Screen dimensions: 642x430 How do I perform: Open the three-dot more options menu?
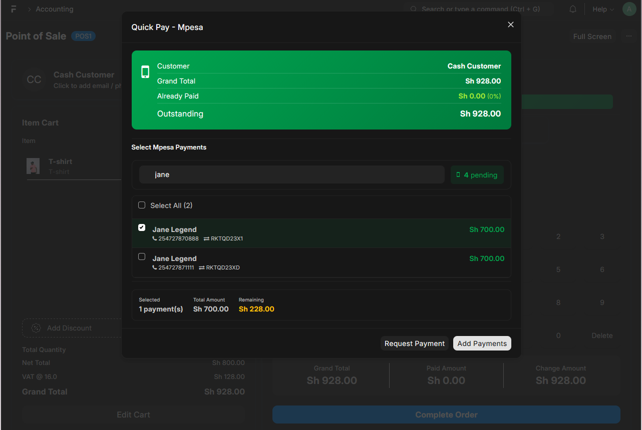(x=629, y=36)
